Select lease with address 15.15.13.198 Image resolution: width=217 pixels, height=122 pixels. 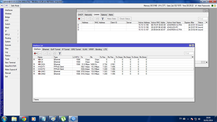coord(142,27)
